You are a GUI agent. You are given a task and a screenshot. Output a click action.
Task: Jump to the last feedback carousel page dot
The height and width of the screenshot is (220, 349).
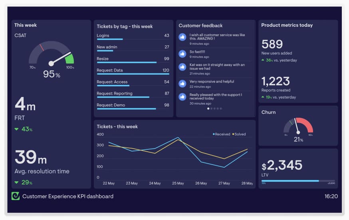(221, 108)
